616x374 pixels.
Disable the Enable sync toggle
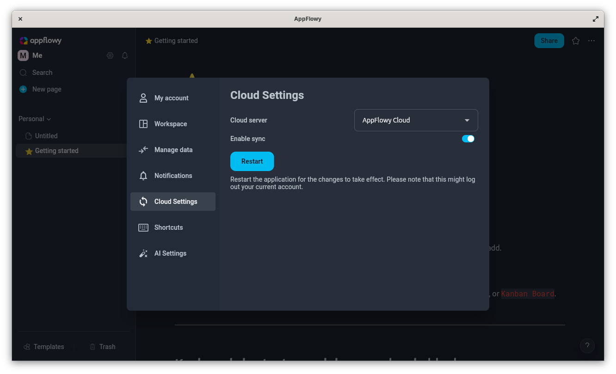[468, 139]
